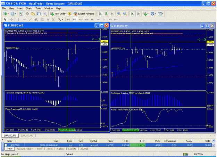Switch timeframe to M15
The image size is (217, 157).
click(x=81, y=19)
